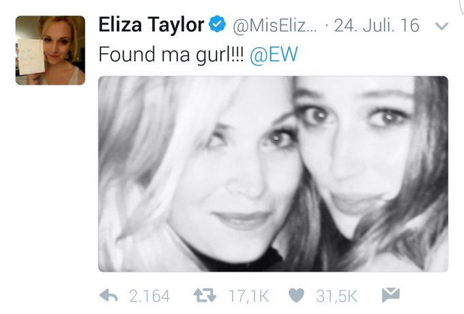This screenshot has height=314, width=464.
Task: Open tweet options with the chevron arrow
Action: click(x=441, y=27)
